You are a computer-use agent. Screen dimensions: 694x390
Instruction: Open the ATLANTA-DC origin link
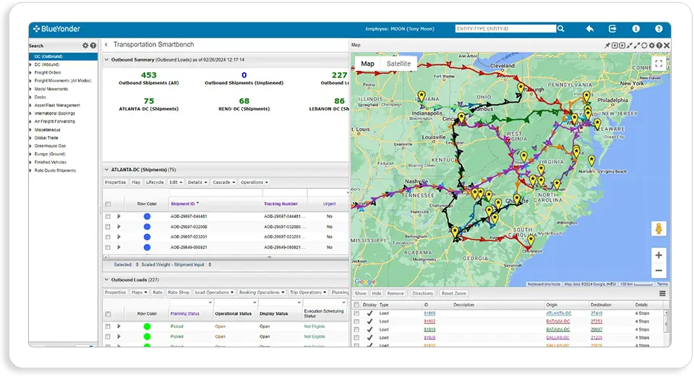558,313
